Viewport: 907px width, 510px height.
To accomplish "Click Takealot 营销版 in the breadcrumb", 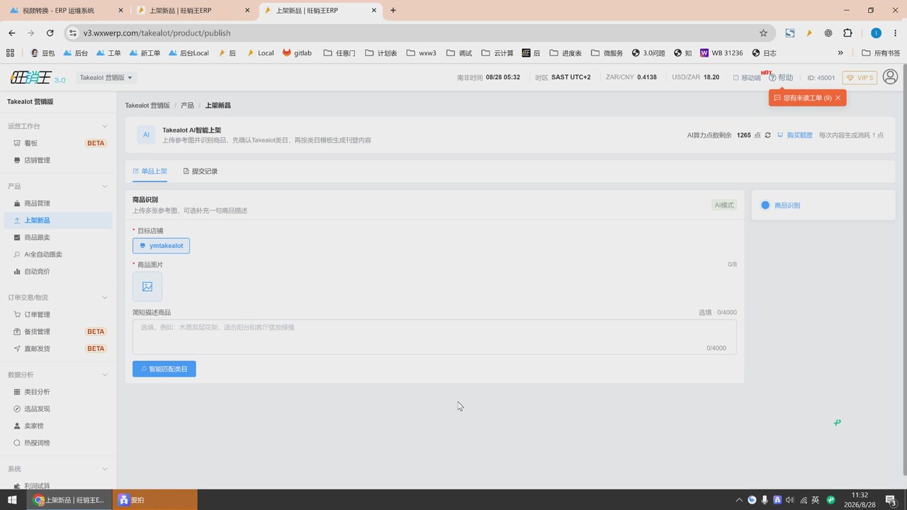I will (147, 106).
